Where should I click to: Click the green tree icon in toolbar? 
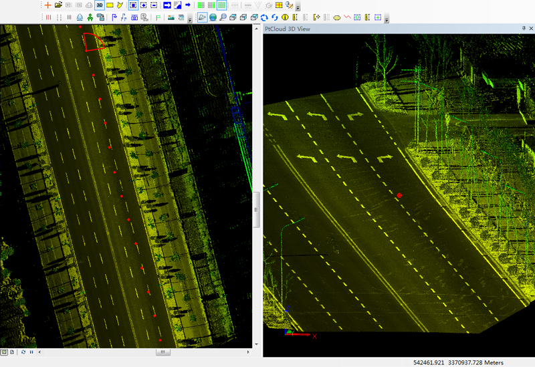(x=89, y=17)
